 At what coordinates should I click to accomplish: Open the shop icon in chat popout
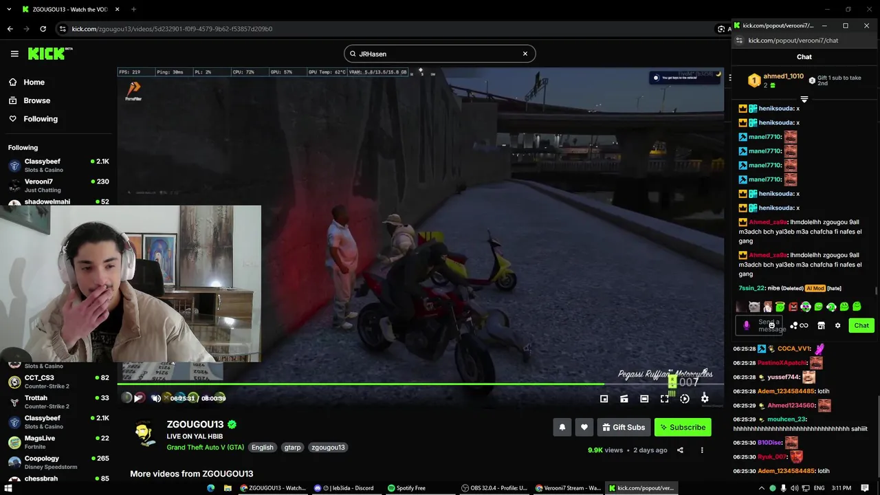pos(821,326)
